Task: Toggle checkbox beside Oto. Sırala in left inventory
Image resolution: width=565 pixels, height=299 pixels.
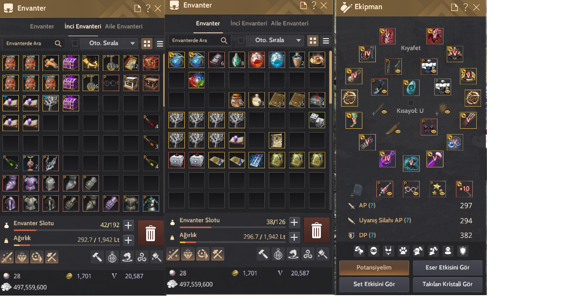Action: (x=75, y=43)
